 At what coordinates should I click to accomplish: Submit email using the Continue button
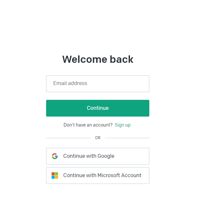pos(98,108)
